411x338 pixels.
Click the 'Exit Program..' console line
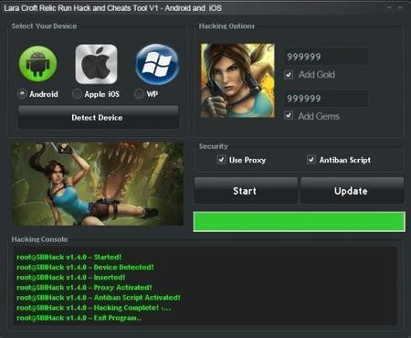(79, 318)
